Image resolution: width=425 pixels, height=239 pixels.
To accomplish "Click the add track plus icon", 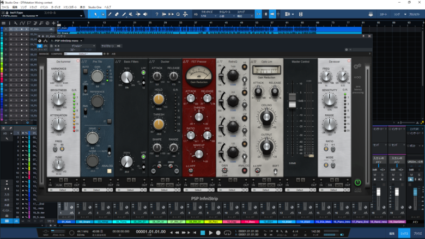I will (53, 23).
